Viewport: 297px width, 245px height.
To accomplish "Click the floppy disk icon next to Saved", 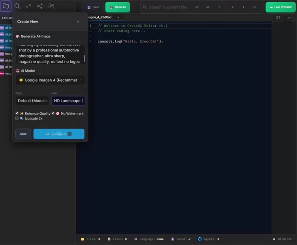I will [x=173, y=239].
